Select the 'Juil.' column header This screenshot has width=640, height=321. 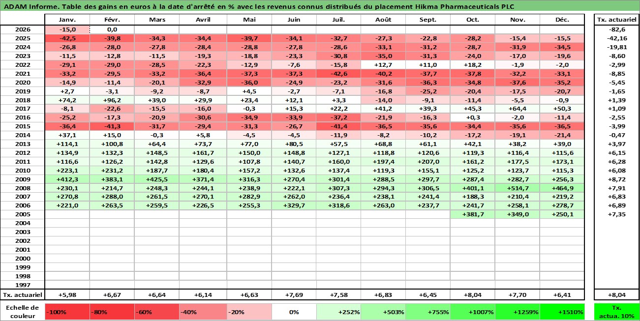tap(338, 20)
